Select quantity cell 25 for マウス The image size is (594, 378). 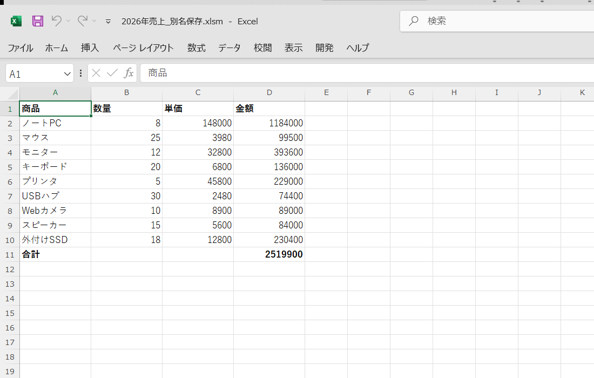click(126, 138)
